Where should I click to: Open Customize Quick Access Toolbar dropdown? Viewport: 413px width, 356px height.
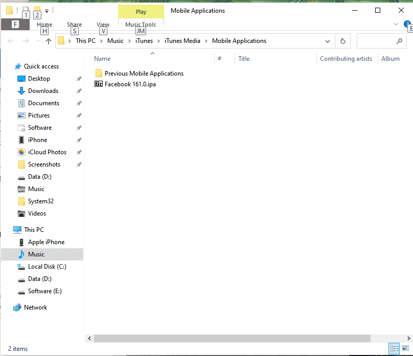tap(47, 11)
